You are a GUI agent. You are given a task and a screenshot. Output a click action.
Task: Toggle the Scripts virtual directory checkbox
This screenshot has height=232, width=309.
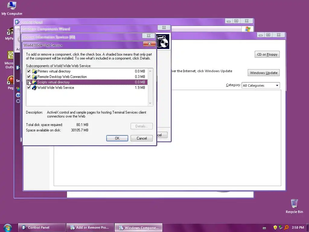pos(29,82)
